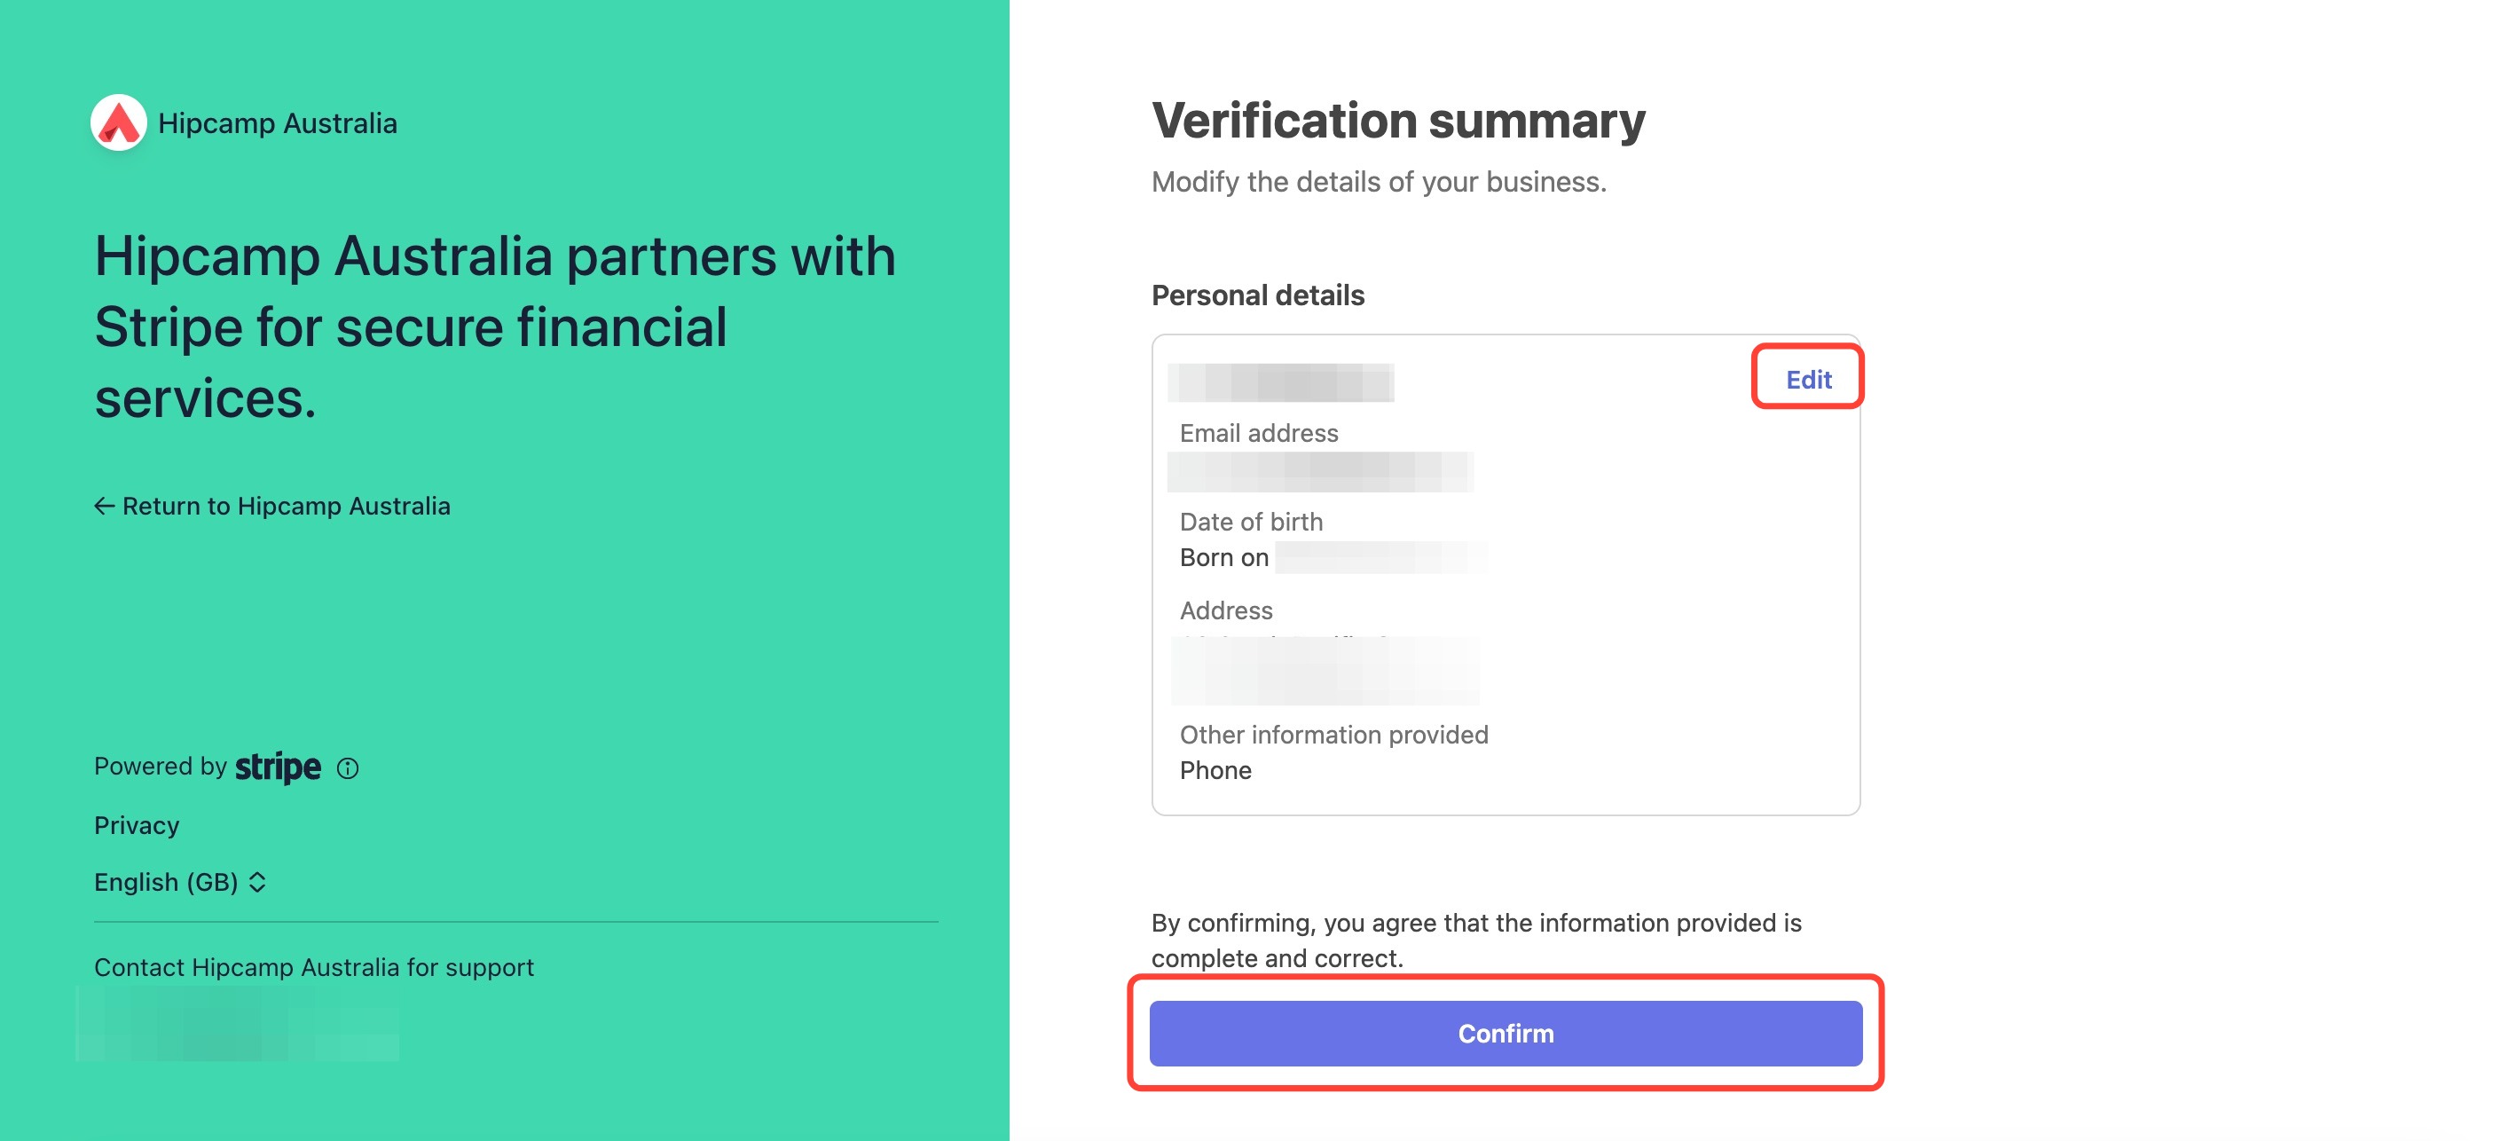Click the blurred name field in details
The width and height of the screenshot is (2516, 1141).
tap(1280, 382)
